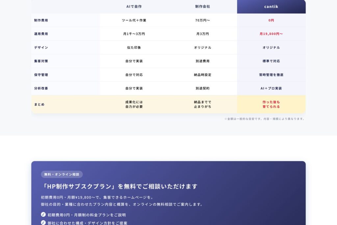This screenshot has height=225, width=337.
Task: Click the 納品までで止まりがち summary cell
Action: tap(202, 104)
